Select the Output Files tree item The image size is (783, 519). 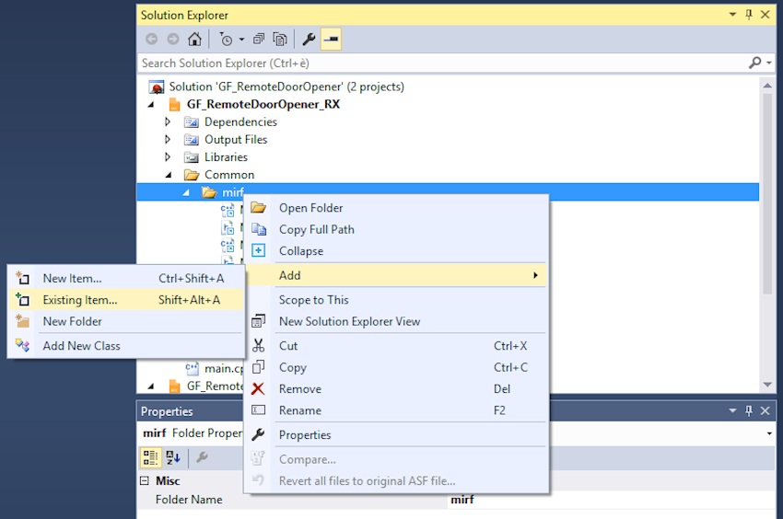point(236,139)
